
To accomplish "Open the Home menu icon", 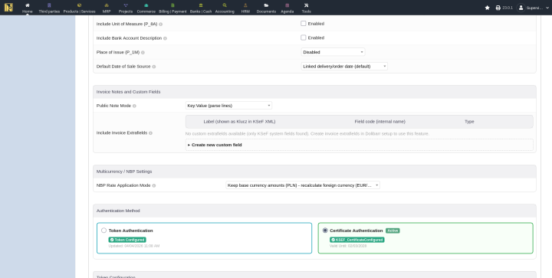I will pos(28,5).
